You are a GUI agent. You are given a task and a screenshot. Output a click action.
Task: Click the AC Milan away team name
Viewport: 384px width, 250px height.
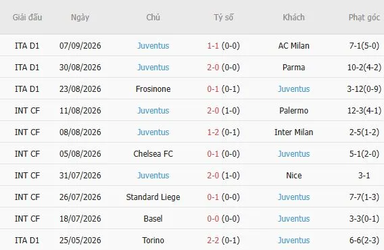(x=293, y=46)
